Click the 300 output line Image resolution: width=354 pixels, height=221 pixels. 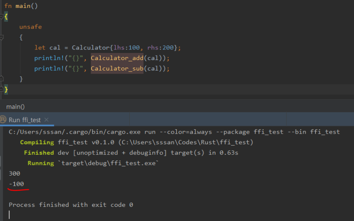15,173
